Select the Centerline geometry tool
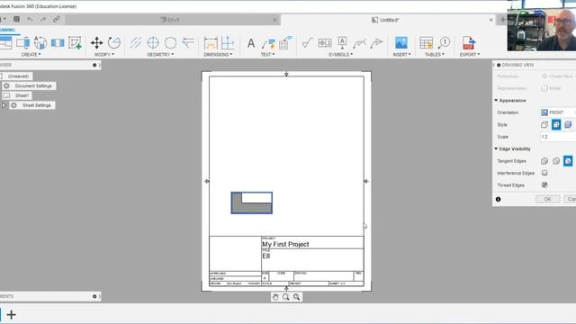Image resolution: width=576 pixels, height=324 pixels. click(x=136, y=42)
